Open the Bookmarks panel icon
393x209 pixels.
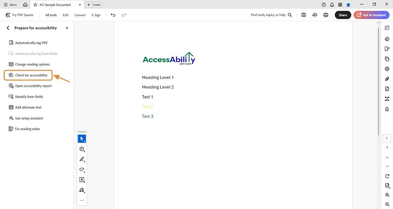pyautogui.click(x=387, y=48)
